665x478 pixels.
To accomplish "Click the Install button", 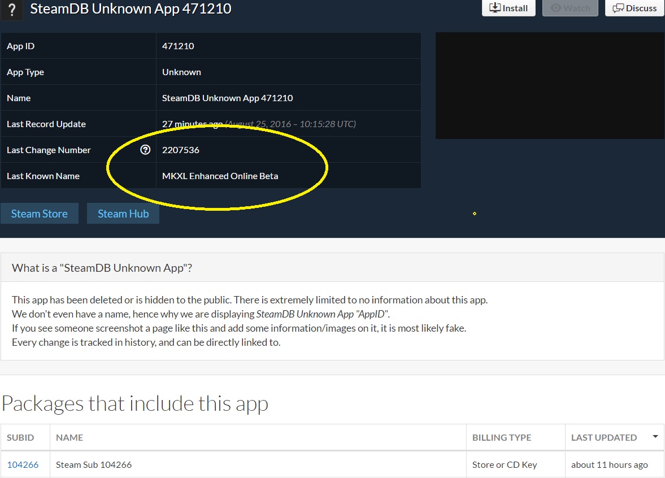I will point(508,8).
